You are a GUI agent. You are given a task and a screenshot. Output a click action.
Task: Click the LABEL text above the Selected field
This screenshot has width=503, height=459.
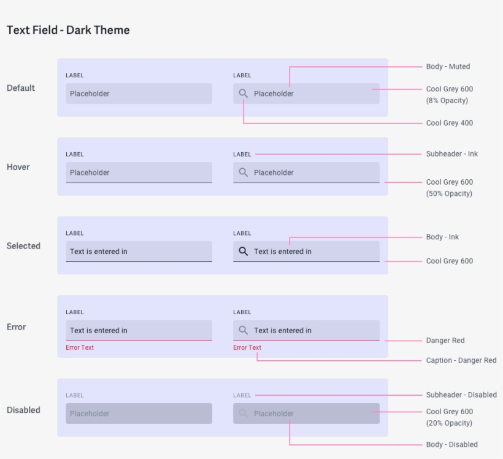pyautogui.click(x=73, y=233)
